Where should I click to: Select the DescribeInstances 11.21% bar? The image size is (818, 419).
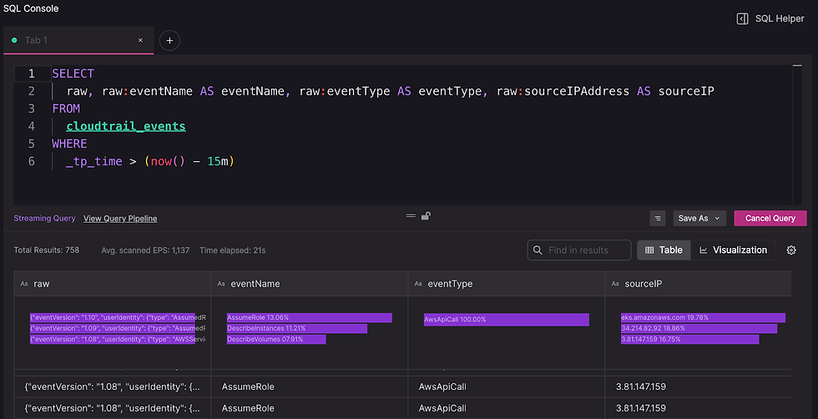(297, 329)
